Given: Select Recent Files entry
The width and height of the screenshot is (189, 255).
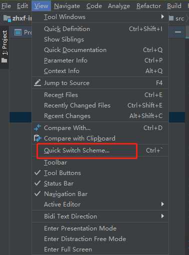Looking at the screenshot, I should click(100, 95).
